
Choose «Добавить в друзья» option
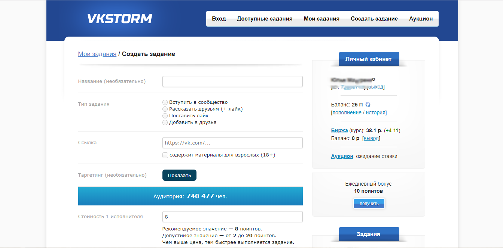[x=165, y=122]
